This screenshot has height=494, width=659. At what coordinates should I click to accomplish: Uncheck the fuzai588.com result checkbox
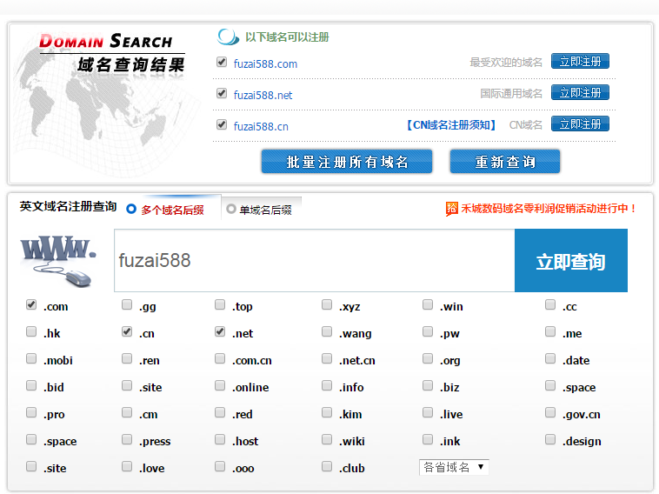[222, 63]
